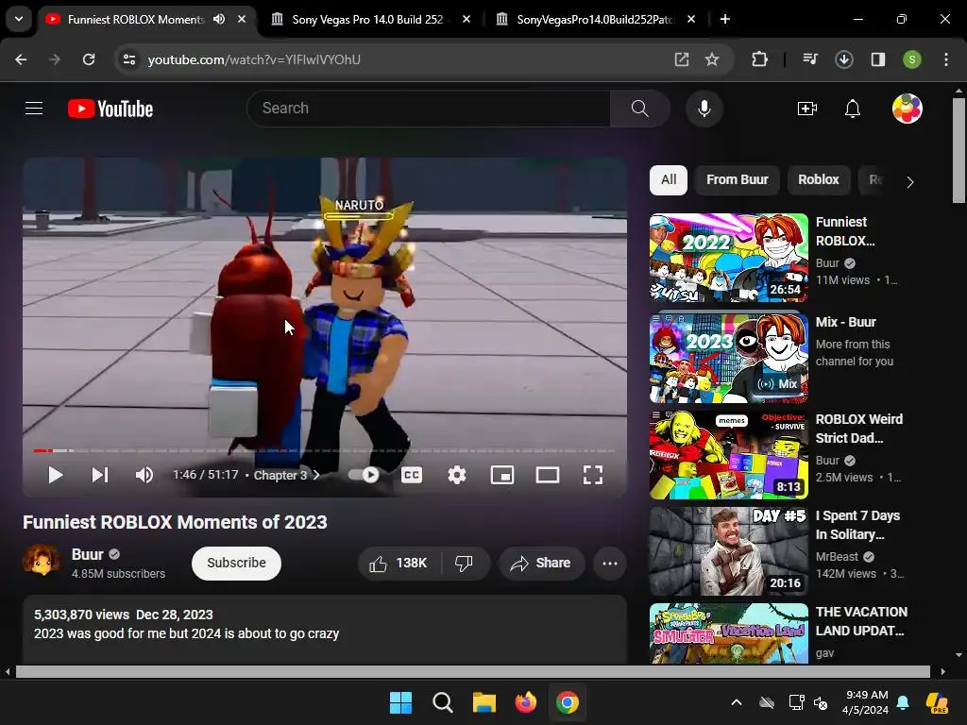Open the player settings gear
Image resolution: width=967 pixels, height=725 pixels.
pos(457,475)
